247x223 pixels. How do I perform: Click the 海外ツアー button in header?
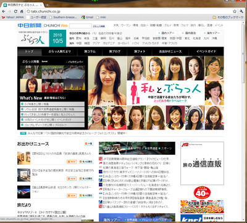[x=212, y=33]
